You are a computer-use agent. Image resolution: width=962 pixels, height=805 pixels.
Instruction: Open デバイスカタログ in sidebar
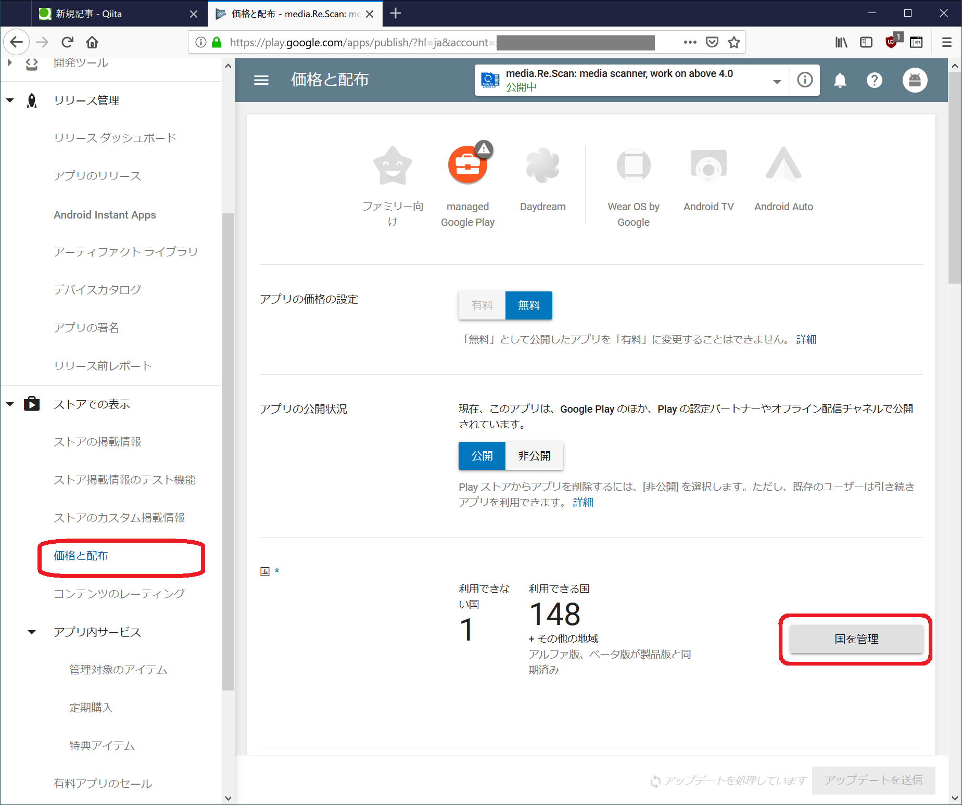pyautogui.click(x=97, y=290)
